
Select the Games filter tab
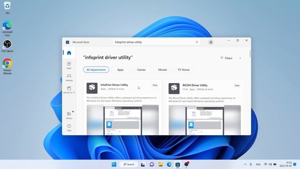pos(142,70)
